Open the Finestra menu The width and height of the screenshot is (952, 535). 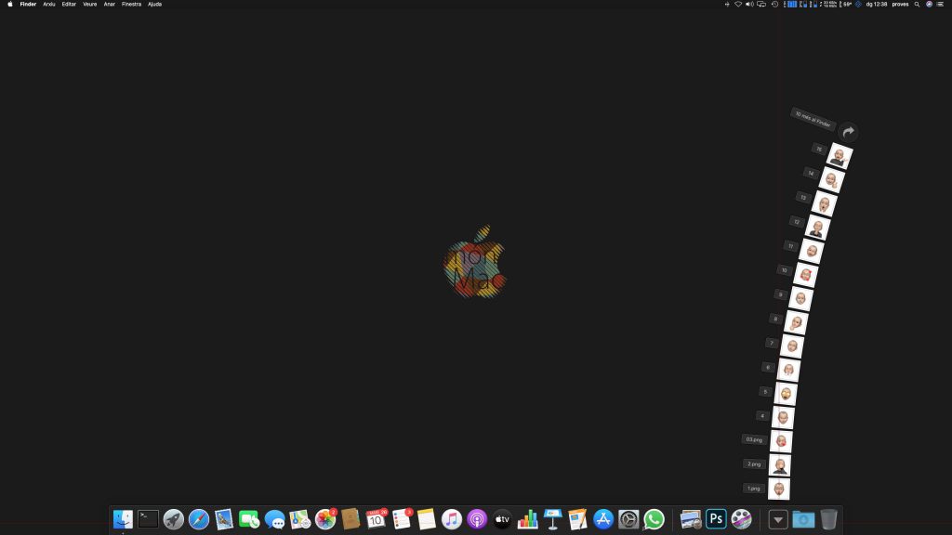[131, 4]
